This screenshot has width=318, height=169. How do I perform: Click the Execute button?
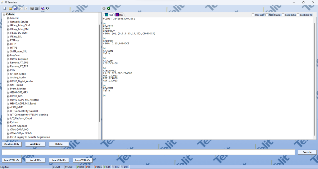click(x=307, y=152)
